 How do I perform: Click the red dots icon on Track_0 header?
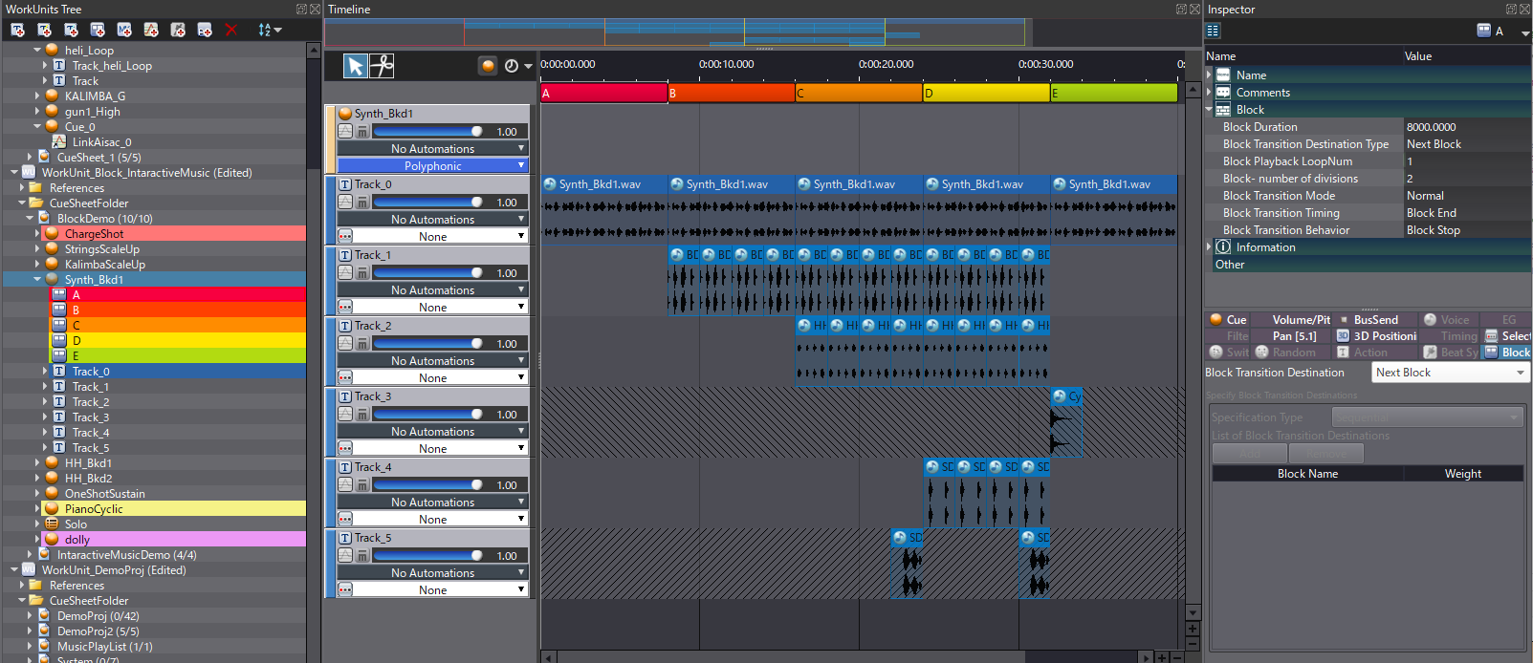click(345, 236)
